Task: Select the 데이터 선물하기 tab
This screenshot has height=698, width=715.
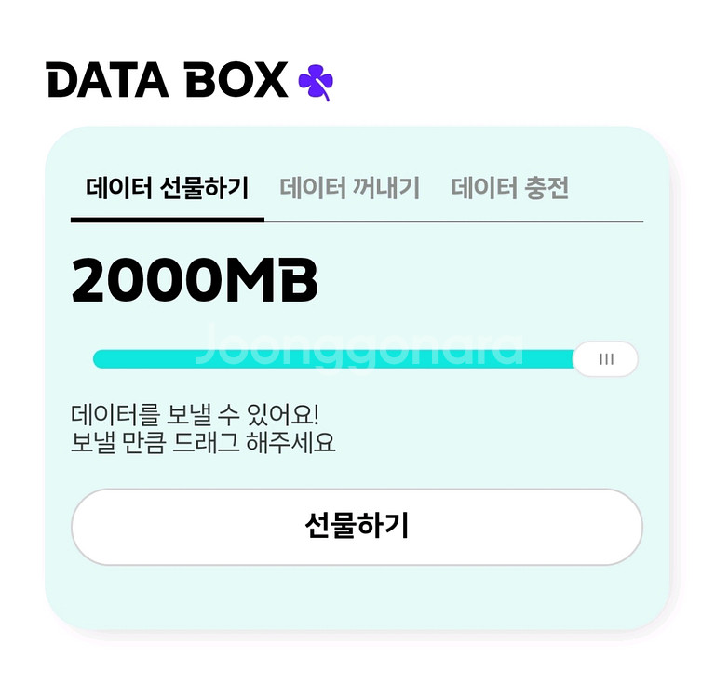Action: pyautogui.click(x=167, y=189)
